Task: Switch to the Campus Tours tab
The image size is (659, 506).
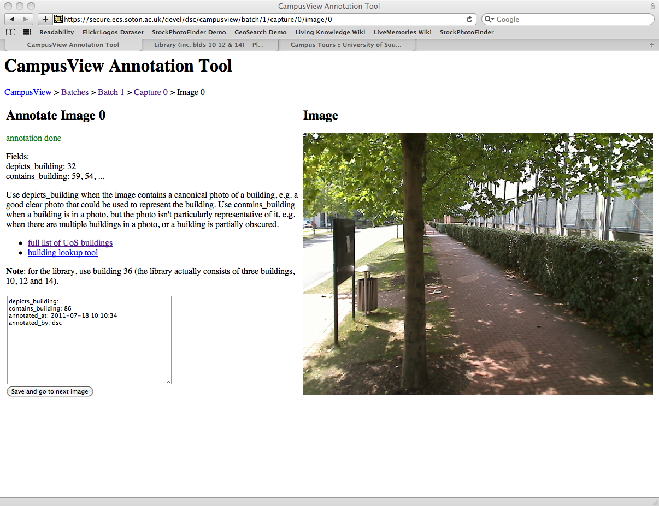Action: 346,45
